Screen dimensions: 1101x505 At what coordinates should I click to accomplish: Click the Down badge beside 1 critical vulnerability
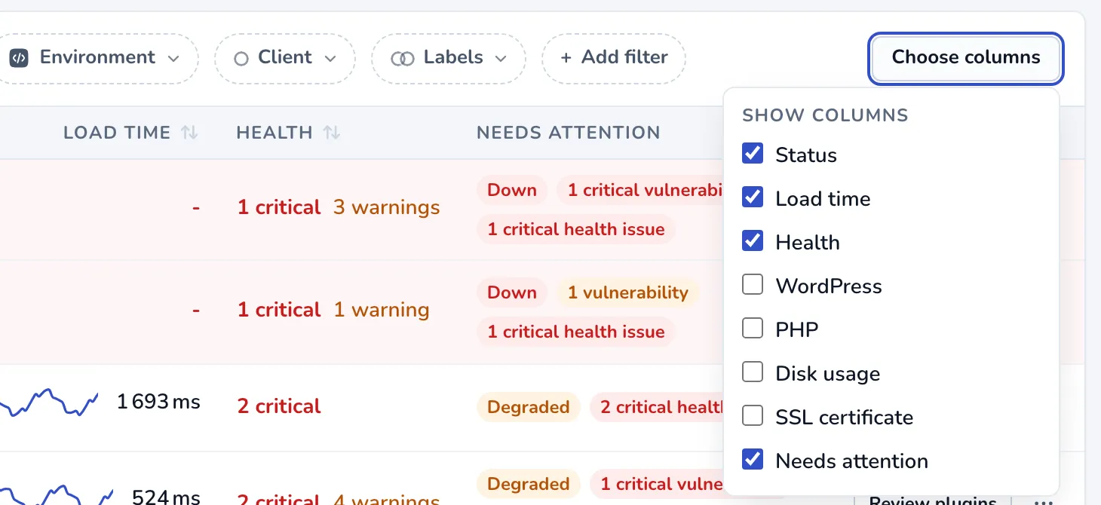512,190
